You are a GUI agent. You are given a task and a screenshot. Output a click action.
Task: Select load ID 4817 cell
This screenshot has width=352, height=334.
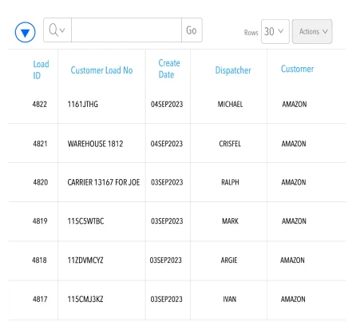(40, 300)
